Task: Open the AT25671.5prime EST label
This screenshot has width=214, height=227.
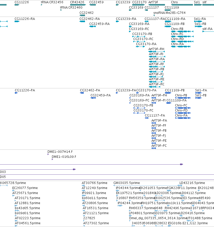Action: (x=25, y=193)
